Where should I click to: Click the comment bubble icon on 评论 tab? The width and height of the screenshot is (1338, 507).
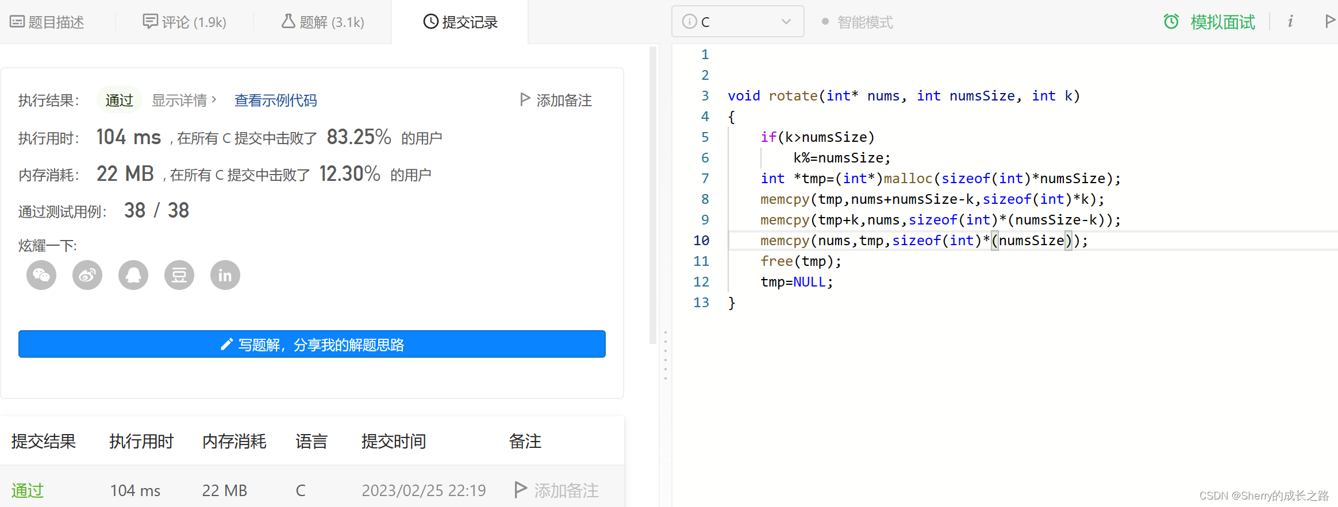pos(150,21)
